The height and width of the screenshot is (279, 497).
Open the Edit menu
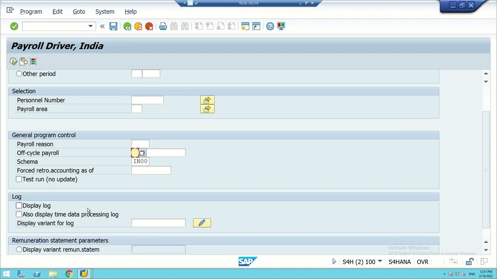57,12
